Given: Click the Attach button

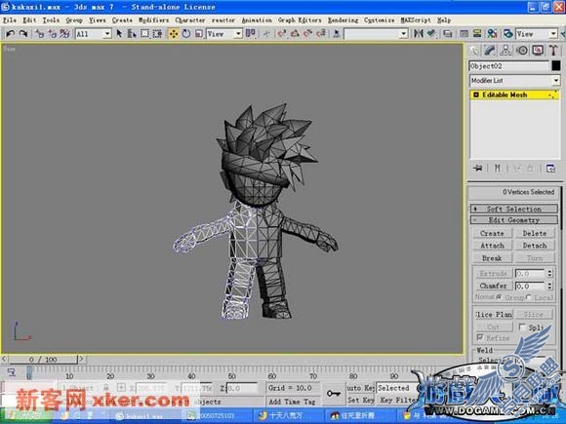Looking at the screenshot, I should [x=493, y=246].
